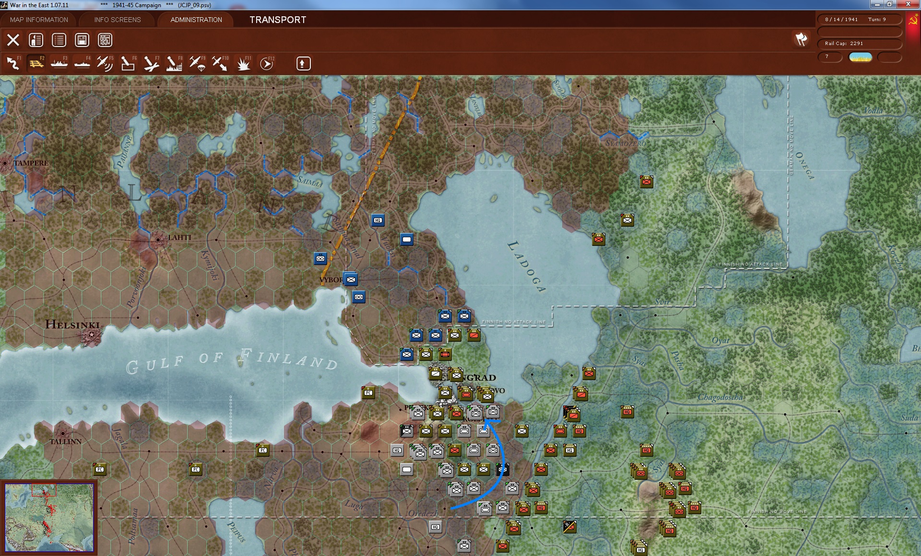Restore the War in the East window
The image size is (921, 556).
(x=890, y=4)
